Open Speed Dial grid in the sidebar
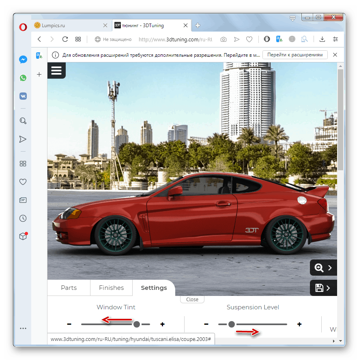Screen dimensions: 359x360 click(23, 163)
